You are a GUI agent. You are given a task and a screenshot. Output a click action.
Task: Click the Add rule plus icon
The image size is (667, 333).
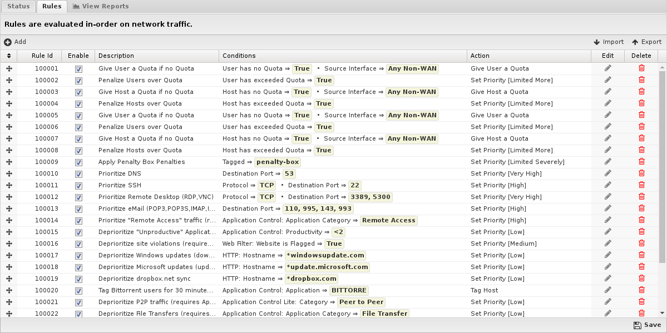click(8, 42)
